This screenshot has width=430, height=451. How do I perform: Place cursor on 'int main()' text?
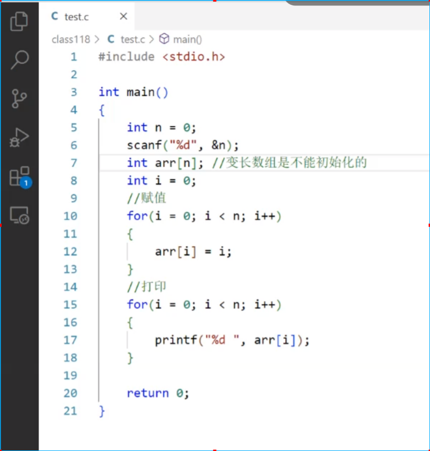134,92
